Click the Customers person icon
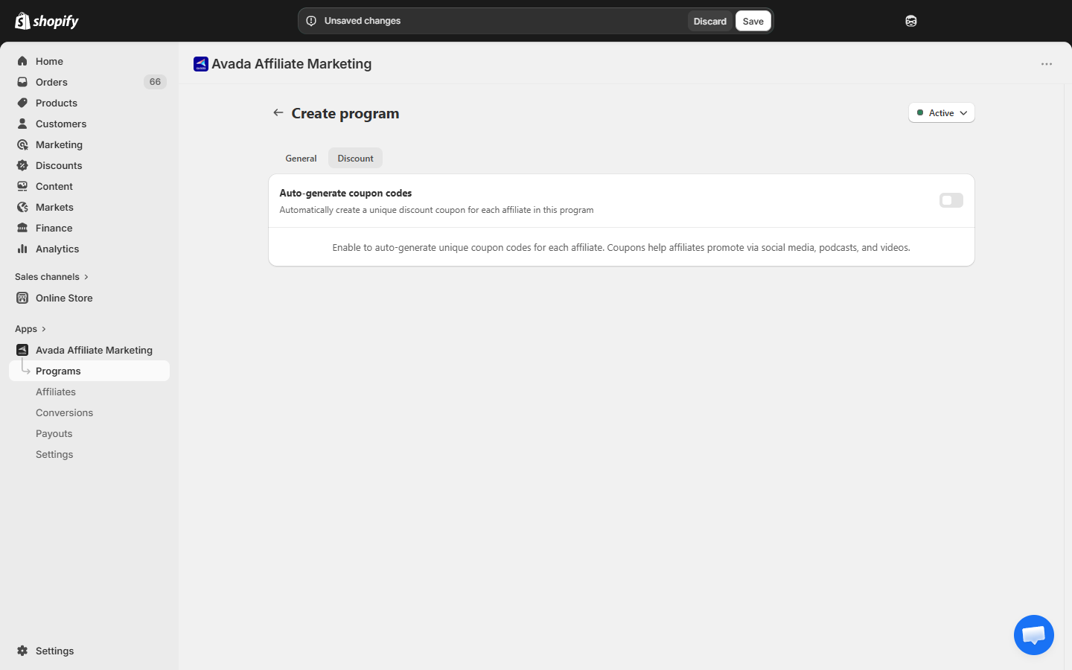Viewport: 1072px width, 670px height. pyautogui.click(x=22, y=124)
